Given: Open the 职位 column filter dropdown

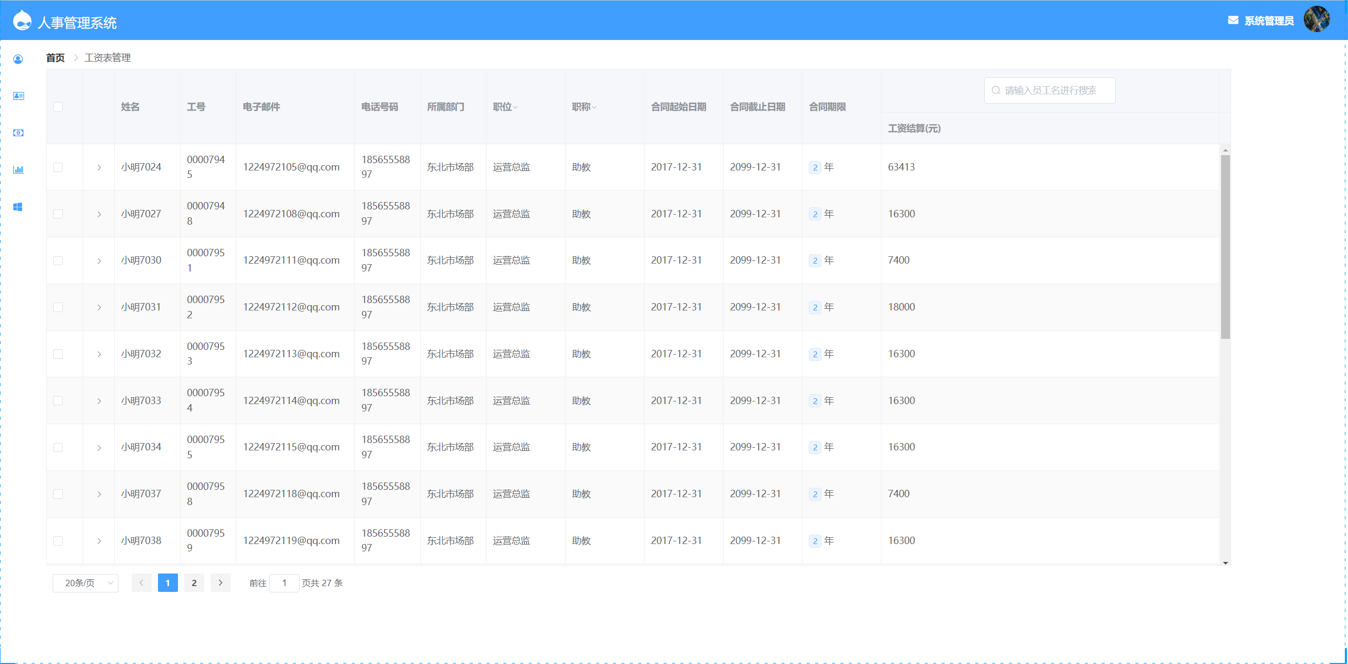Looking at the screenshot, I should pyautogui.click(x=516, y=107).
